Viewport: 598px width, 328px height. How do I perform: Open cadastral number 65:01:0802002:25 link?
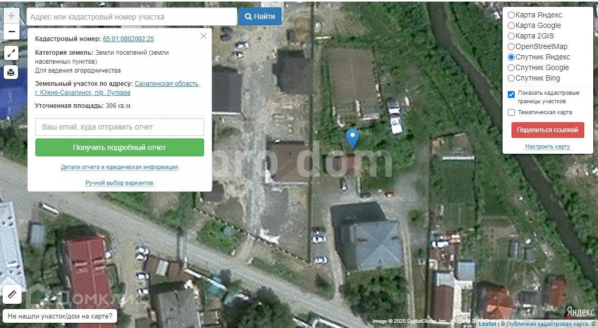pyautogui.click(x=128, y=39)
